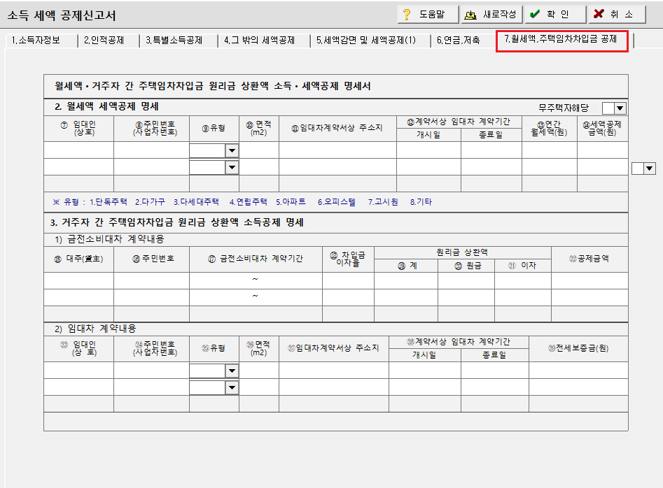Click the 도움말 help button
The image size is (663, 488).
[428, 15]
